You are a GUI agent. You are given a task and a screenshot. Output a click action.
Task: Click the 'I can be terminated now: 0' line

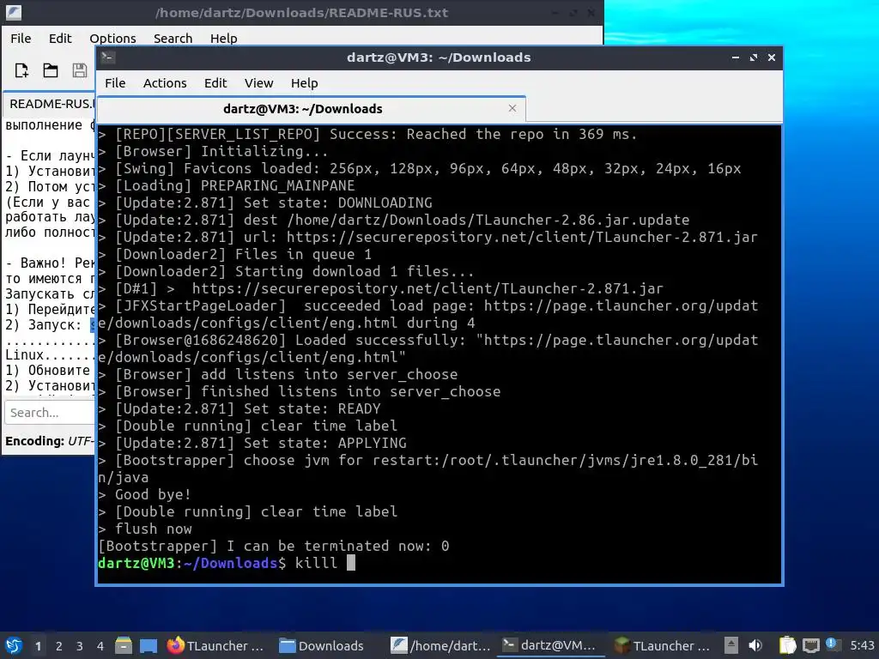[x=274, y=546]
